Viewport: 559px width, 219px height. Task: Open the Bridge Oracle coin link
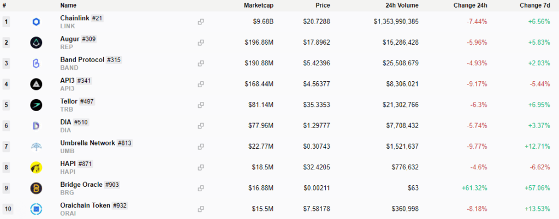click(82, 185)
